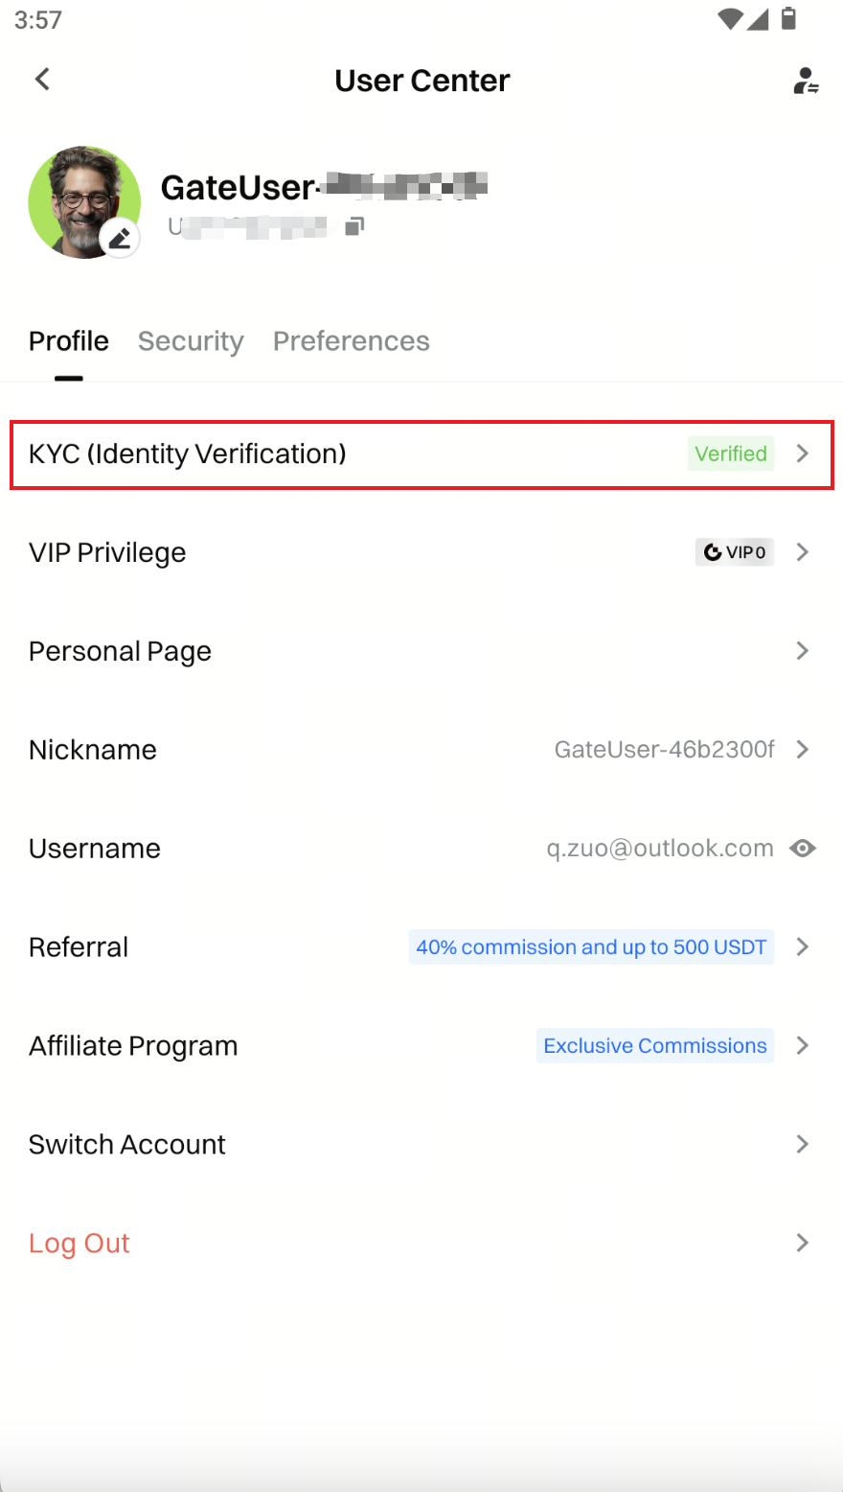Copy the UID using copy icon

click(x=354, y=226)
